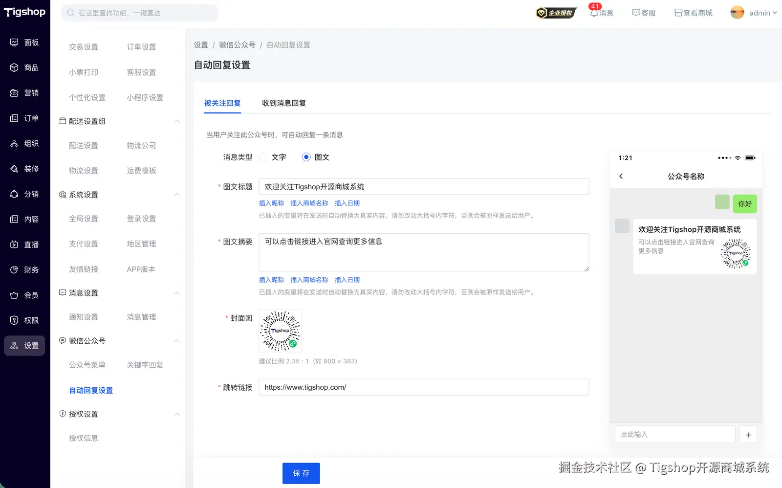This screenshot has width=782, height=488.
Task: Open 订单设置 menu item
Action: coord(141,47)
